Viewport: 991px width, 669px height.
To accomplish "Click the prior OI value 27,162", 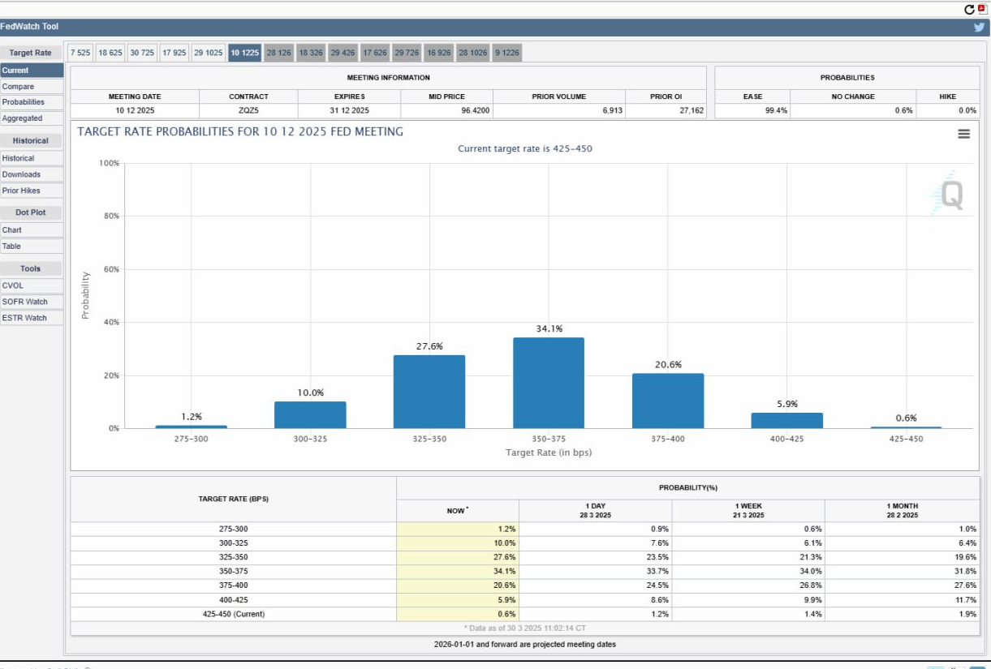I will pyautogui.click(x=692, y=110).
